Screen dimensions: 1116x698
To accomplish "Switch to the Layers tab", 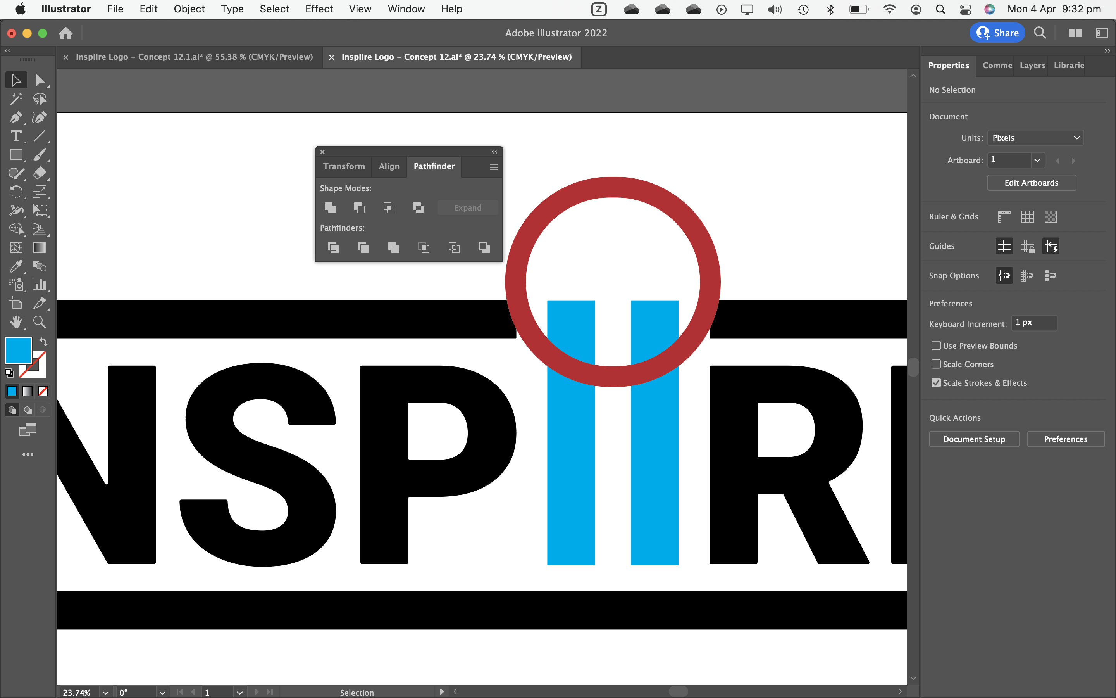I will (1032, 65).
